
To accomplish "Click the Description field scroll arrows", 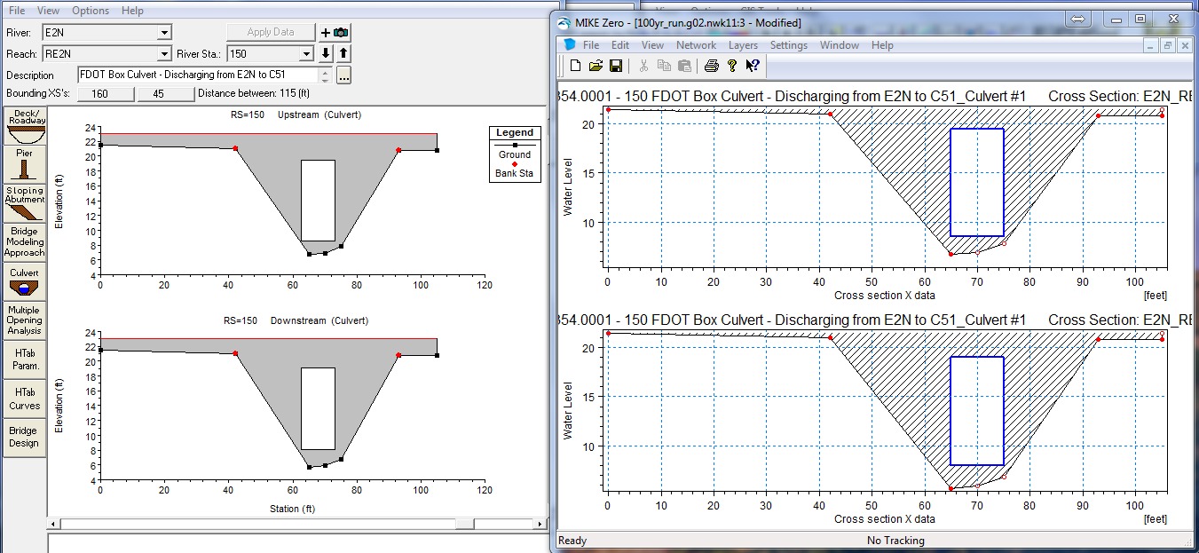I will click(x=325, y=75).
